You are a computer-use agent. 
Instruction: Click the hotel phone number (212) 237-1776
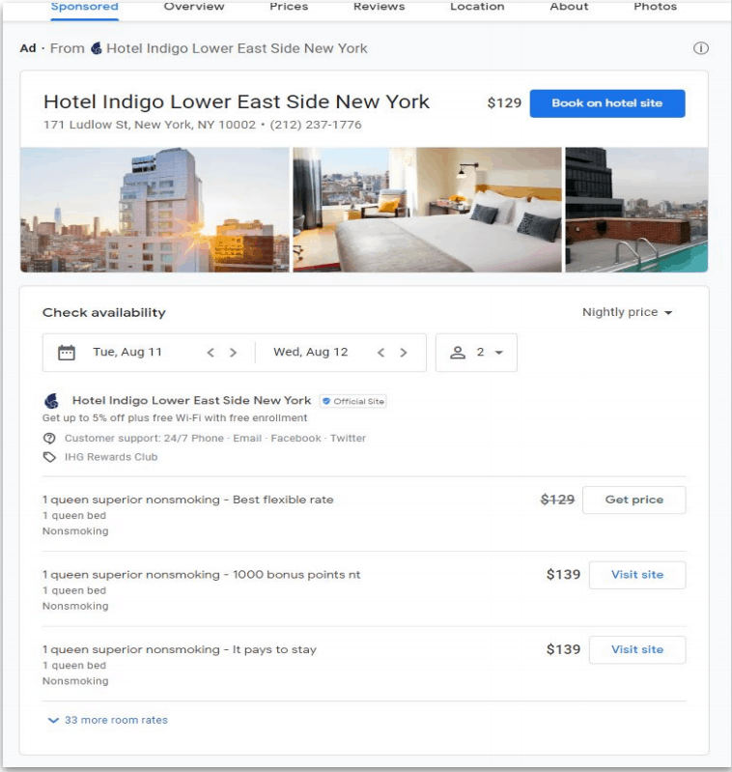click(316, 125)
